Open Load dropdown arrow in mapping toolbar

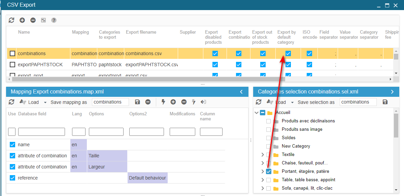click(x=45, y=103)
